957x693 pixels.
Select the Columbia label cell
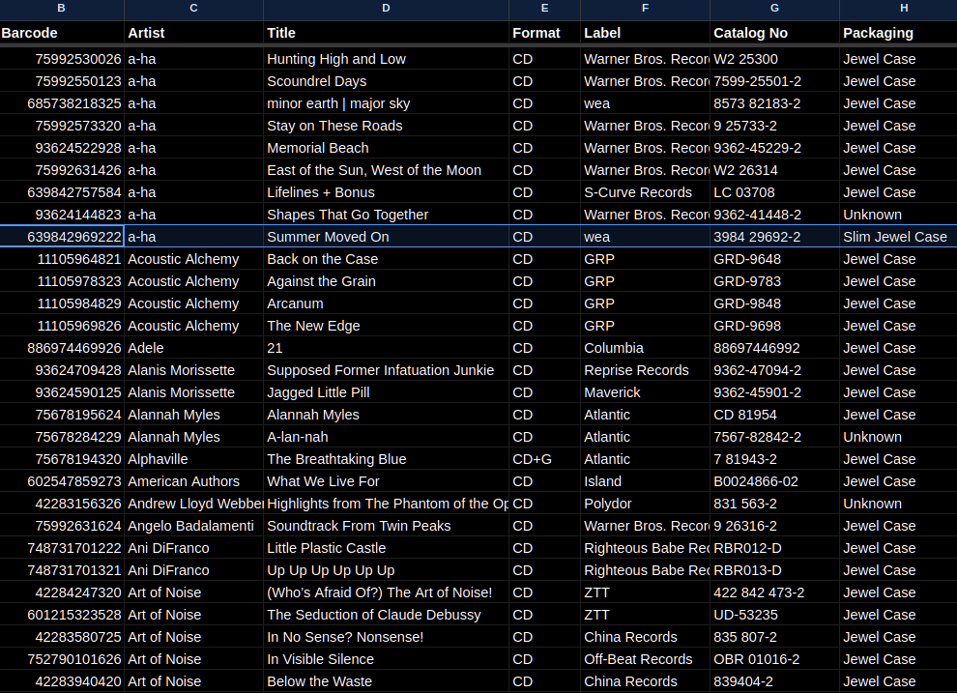645,348
